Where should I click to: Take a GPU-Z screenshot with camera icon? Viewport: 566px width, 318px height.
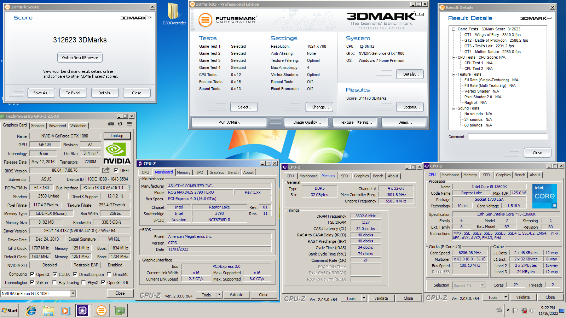[111, 124]
